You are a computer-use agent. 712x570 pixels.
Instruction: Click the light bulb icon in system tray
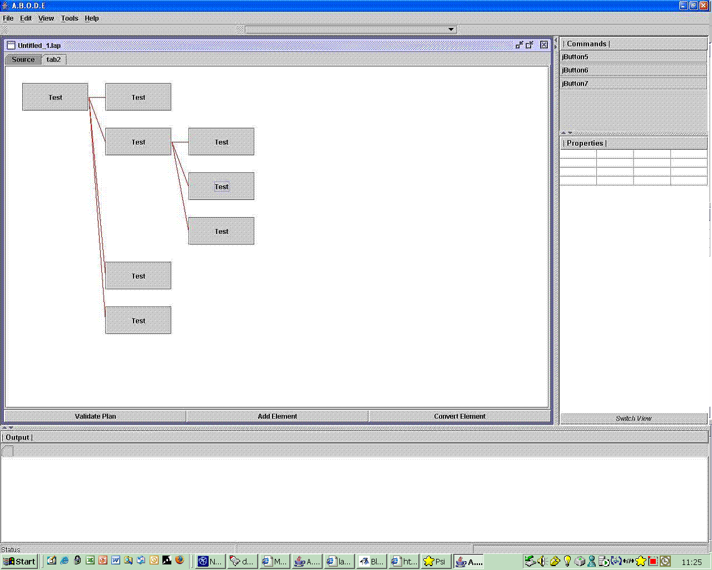(567, 561)
